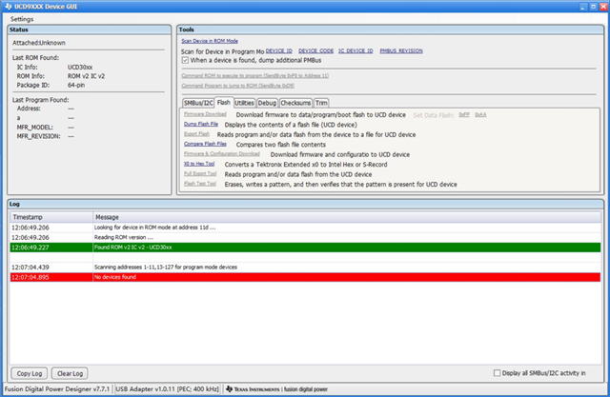Screen dimensions: 610x397
Task: Click the IC DEVICE ID link
Action: [356, 50]
